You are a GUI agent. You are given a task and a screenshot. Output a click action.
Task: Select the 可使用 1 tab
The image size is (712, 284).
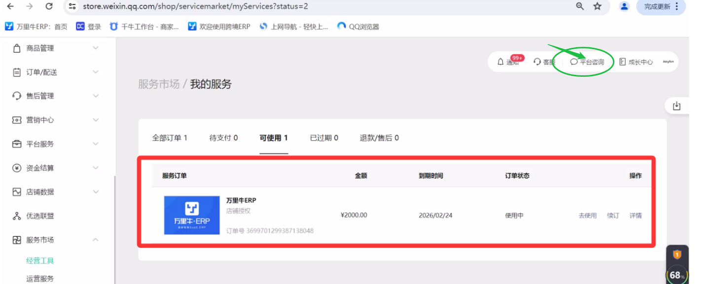[x=274, y=138]
